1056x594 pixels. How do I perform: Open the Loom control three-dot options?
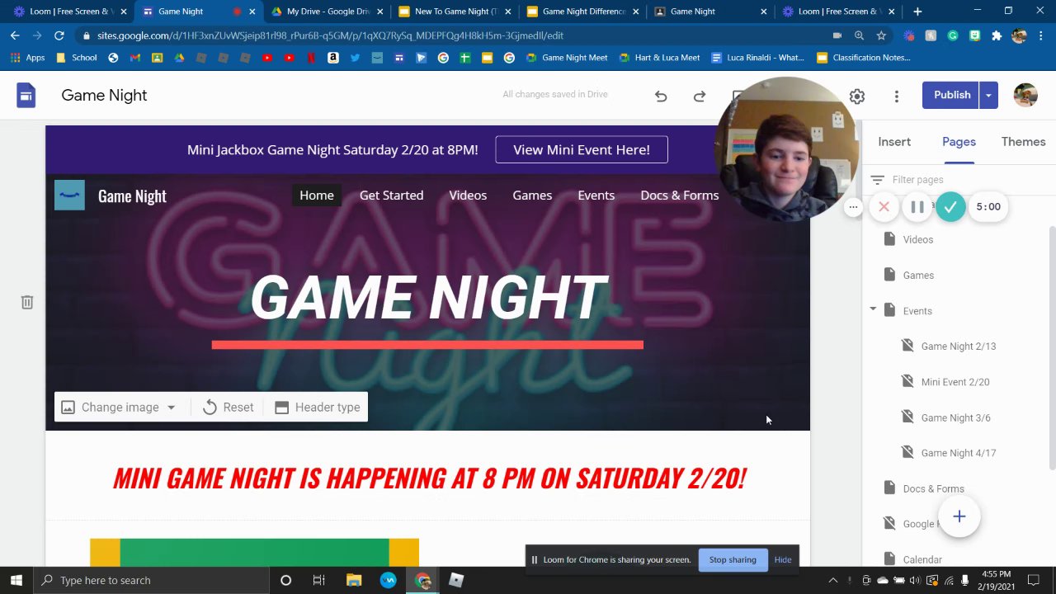pyautogui.click(x=853, y=206)
